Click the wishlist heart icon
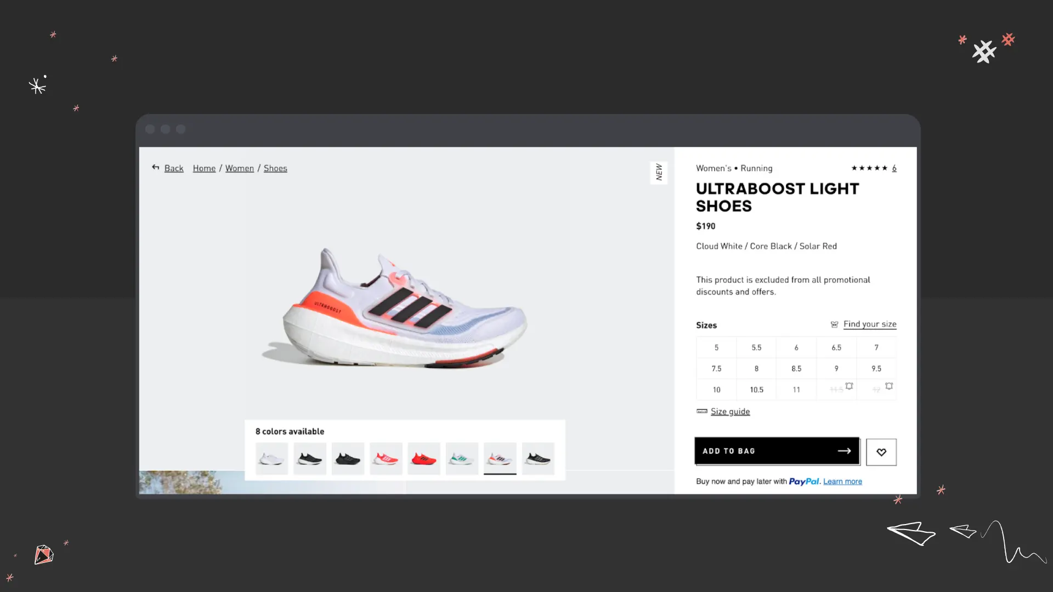The image size is (1053, 592). pyautogui.click(x=881, y=452)
